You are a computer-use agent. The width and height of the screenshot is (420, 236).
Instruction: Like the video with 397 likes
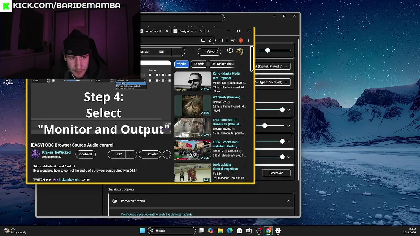116,154
